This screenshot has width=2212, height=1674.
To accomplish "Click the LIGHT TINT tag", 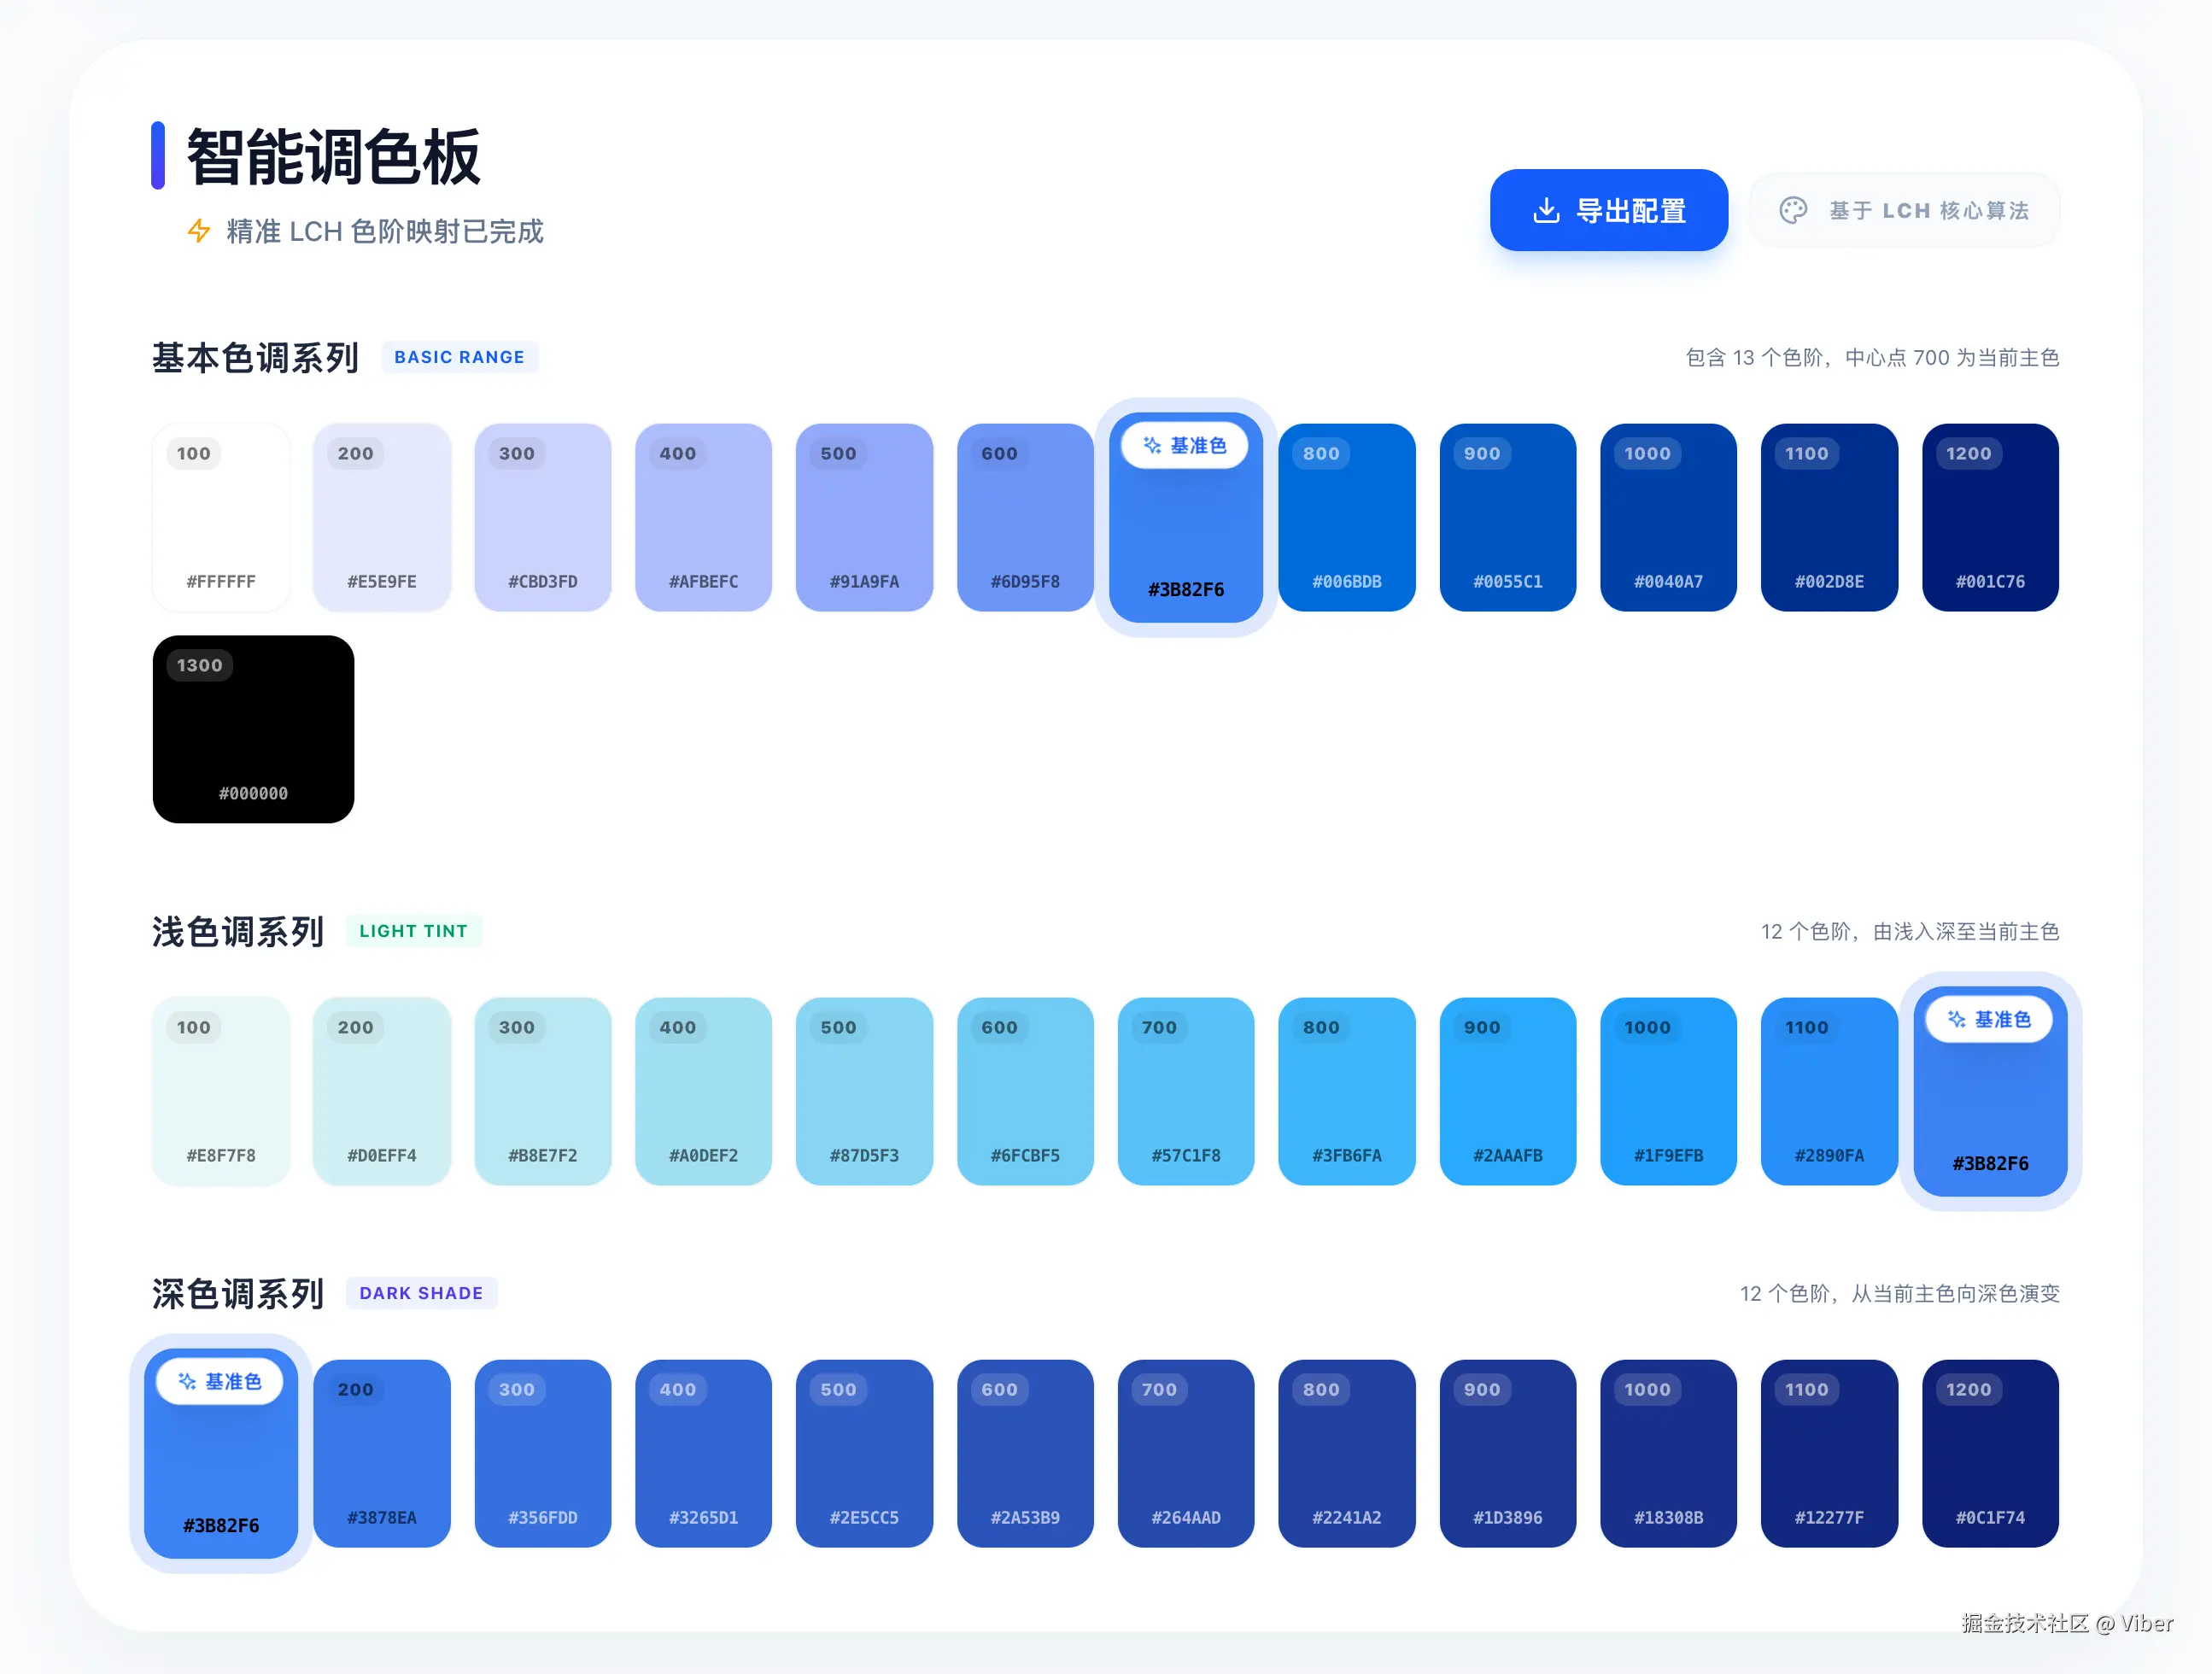I will 413,931.
